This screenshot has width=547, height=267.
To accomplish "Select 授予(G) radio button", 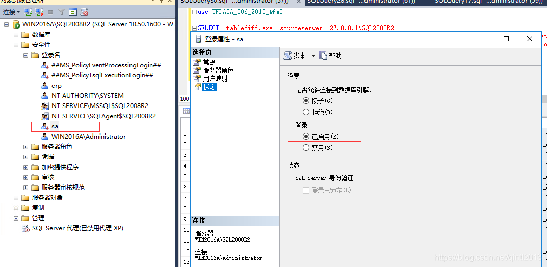I will point(306,101).
